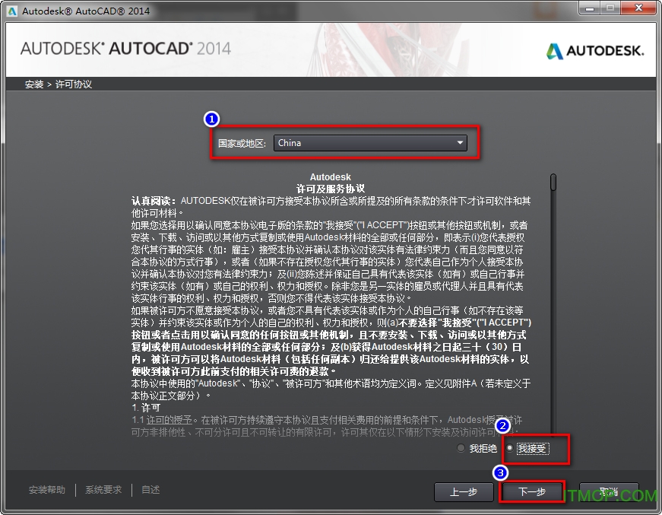Click the dropdown arrow beside China
The height and width of the screenshot is (515, 662).
(460, 143)
